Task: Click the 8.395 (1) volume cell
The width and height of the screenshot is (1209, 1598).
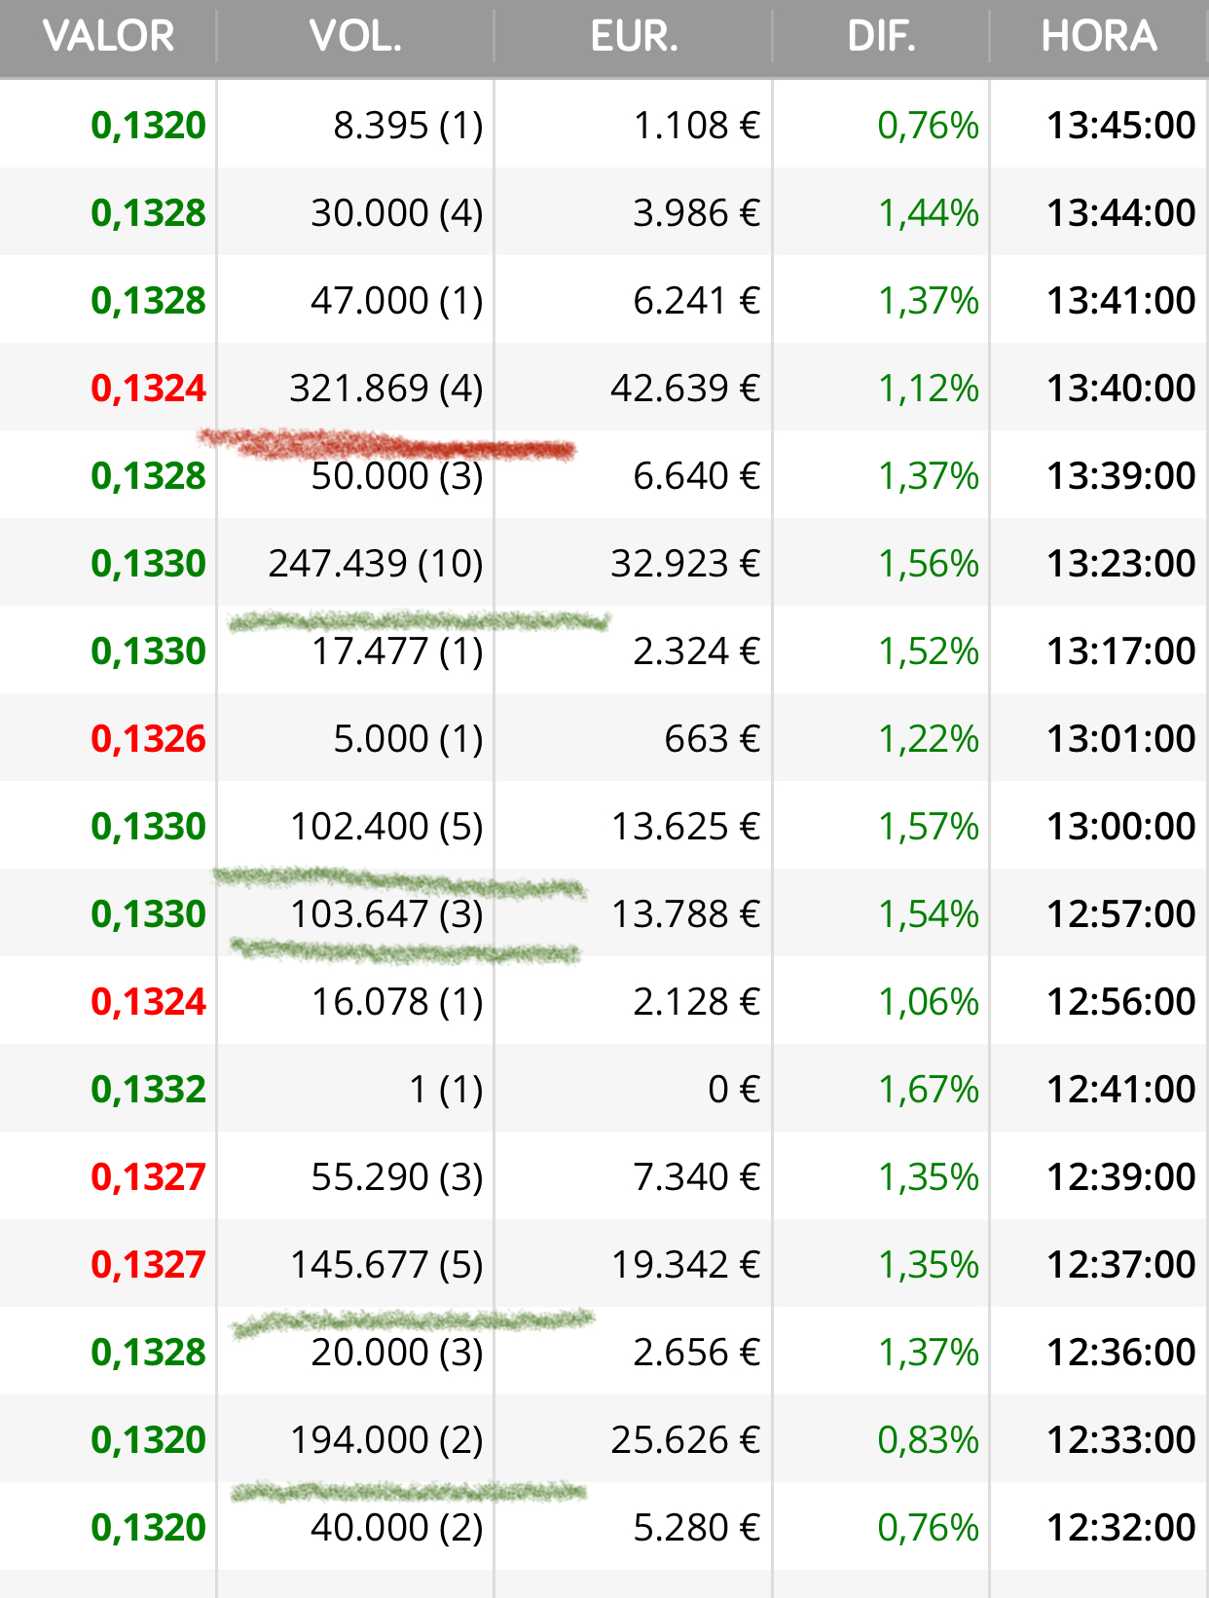Action: tap(408, 126)
